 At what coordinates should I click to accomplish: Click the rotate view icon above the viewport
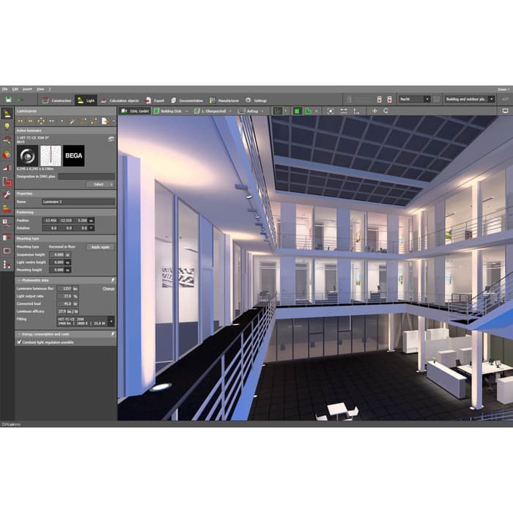386,111
